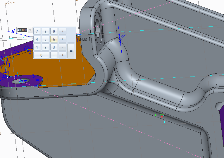224x158 pixels.
Task: Select the green-red-cyan coordinate system triad
Action: click(161, 118)
